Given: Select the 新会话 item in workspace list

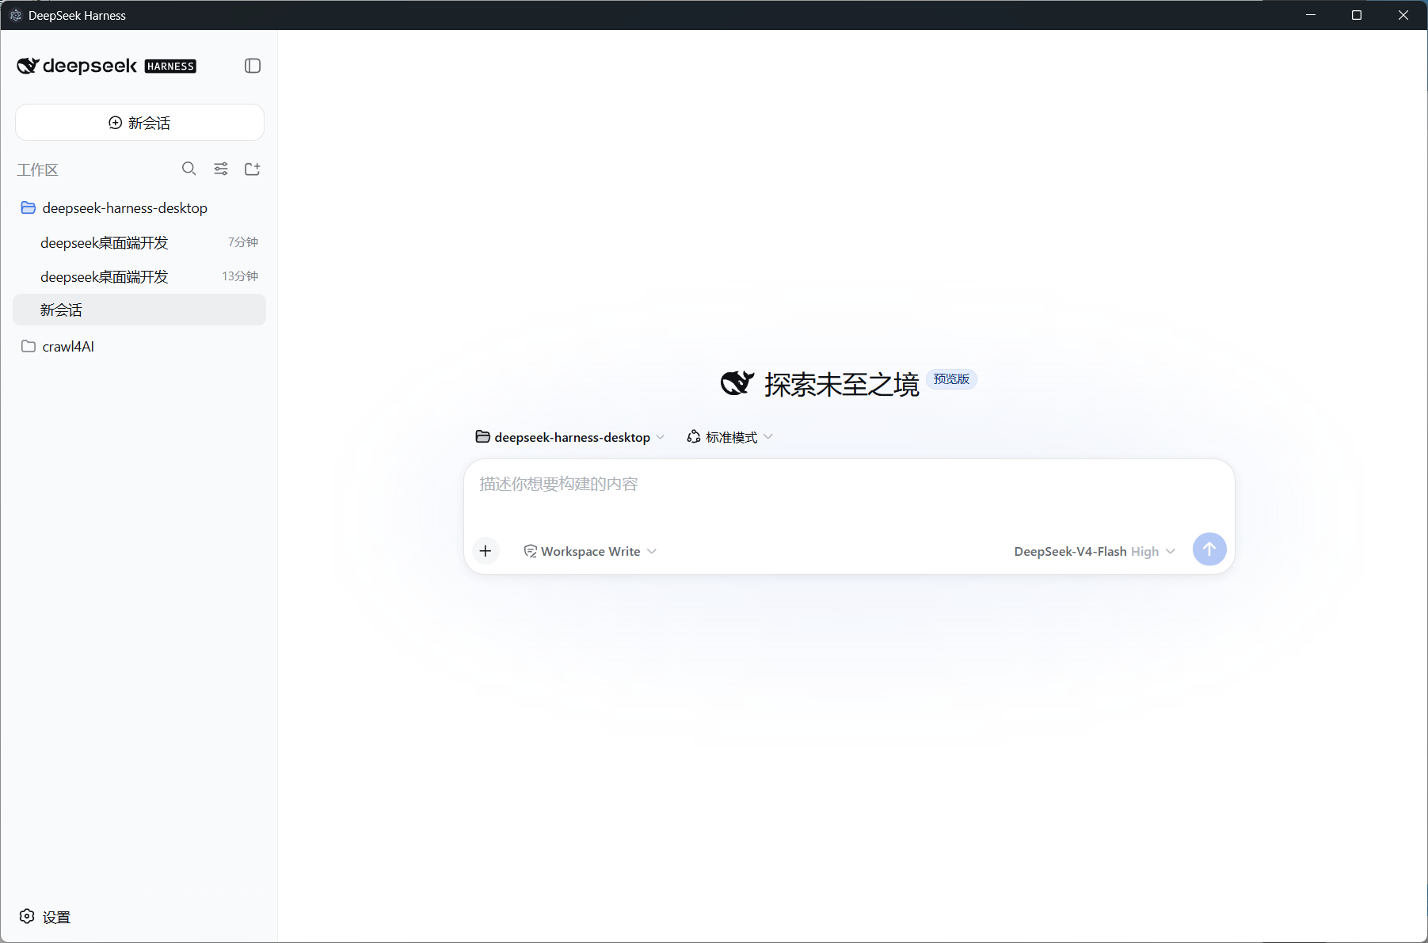Looking at the screenshot, I should pyautogui.click(x=139, y=310).
